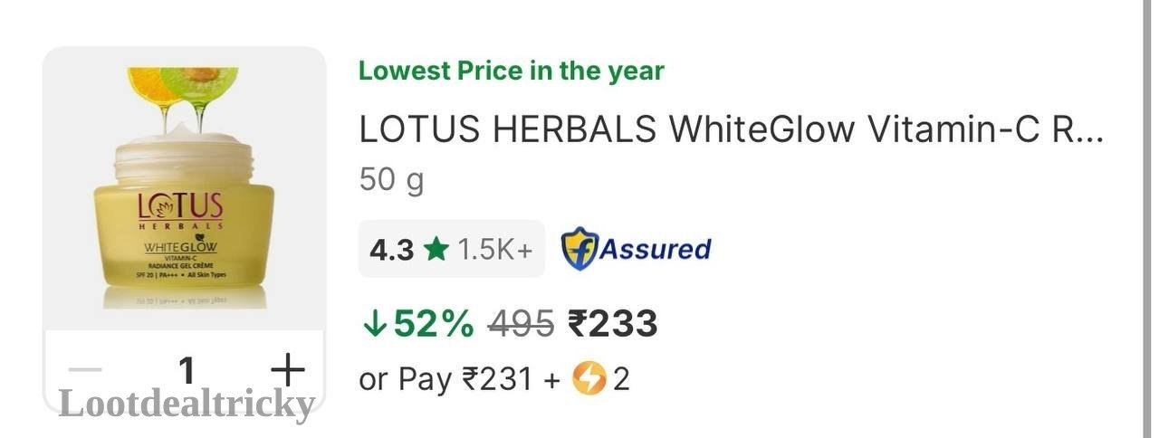Click the Lootdealtricky watermark text
Screen dimensions: 1159x438
[187, 404]
